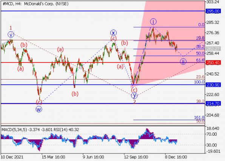The width and height of the screenshot is (225, 161).
Task: Click the '15 Mar 16:00' time axis label
Action: (53, 157)
